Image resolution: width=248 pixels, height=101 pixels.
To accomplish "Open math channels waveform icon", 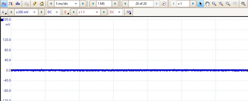I will coord(129,12).
